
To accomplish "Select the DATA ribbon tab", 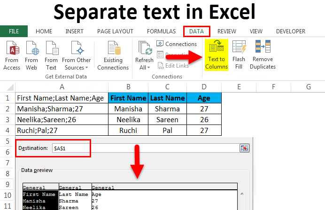I will pos(196,31).
